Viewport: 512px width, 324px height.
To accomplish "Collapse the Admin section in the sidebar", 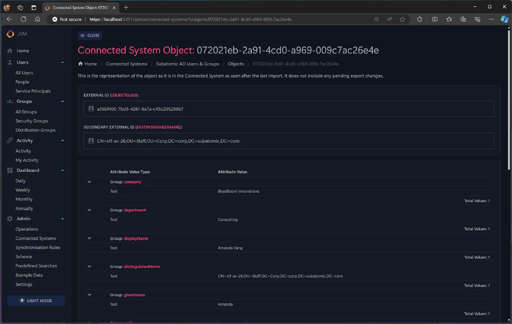I will [62, 218].
